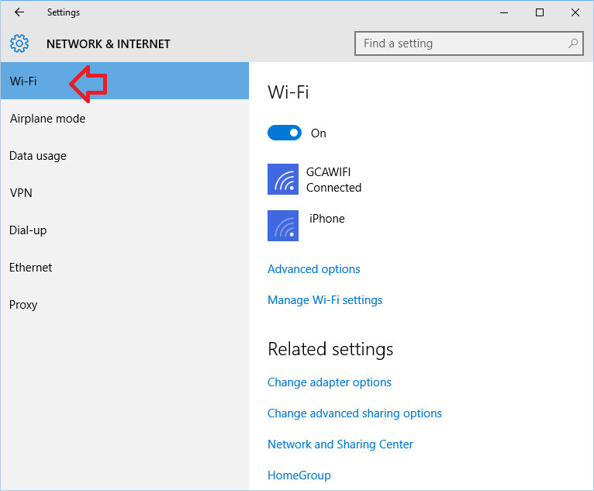The height and width of the screenshot is (491, 594).
Task: Close the Settings window
Action: (575, 12)
